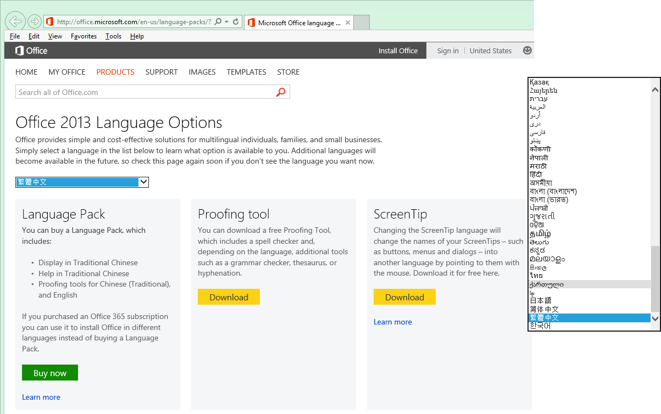Viewport: 661px width, 414px height.
Task: Click the Sign in link
Action: click(448, 51)
